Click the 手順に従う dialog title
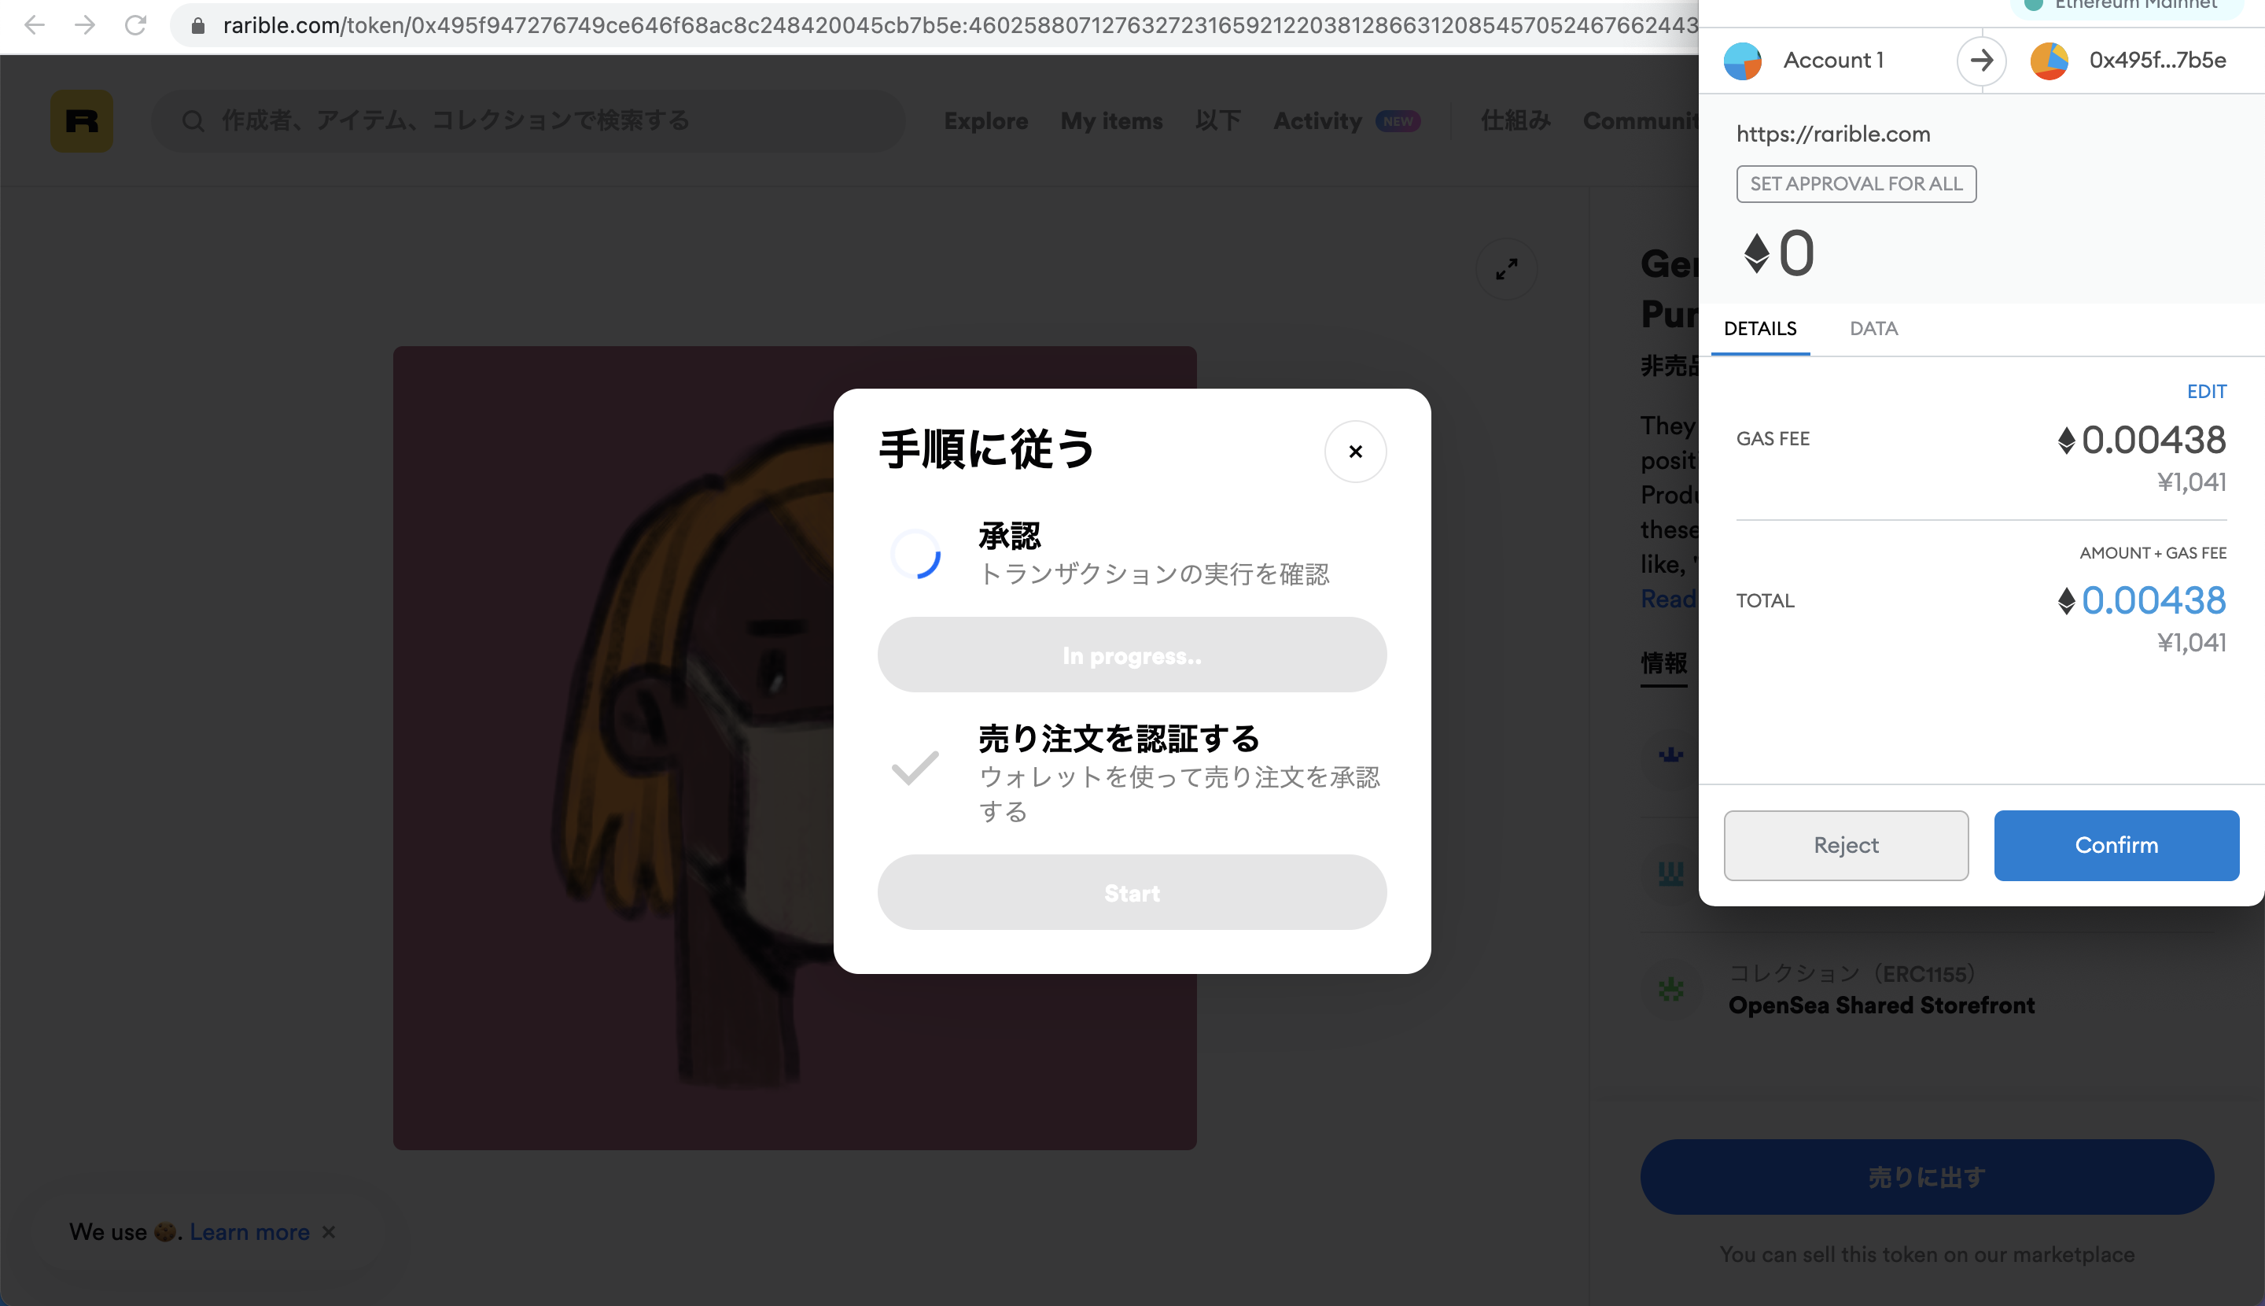 tap(986, 448)
